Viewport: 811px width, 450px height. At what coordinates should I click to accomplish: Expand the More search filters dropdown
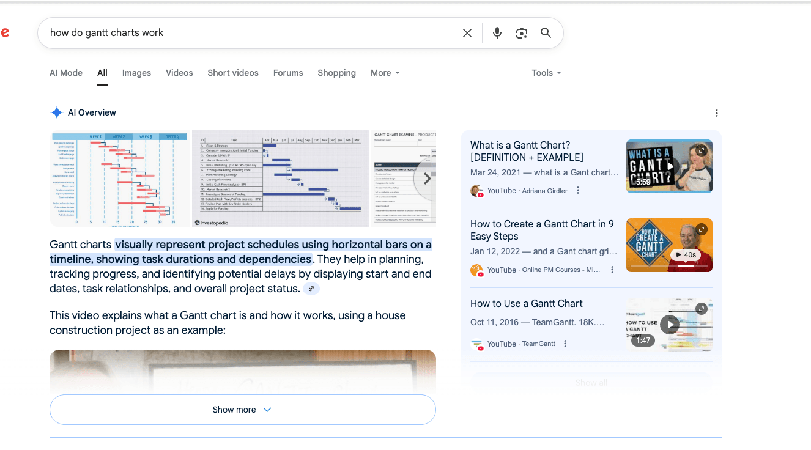385,73
